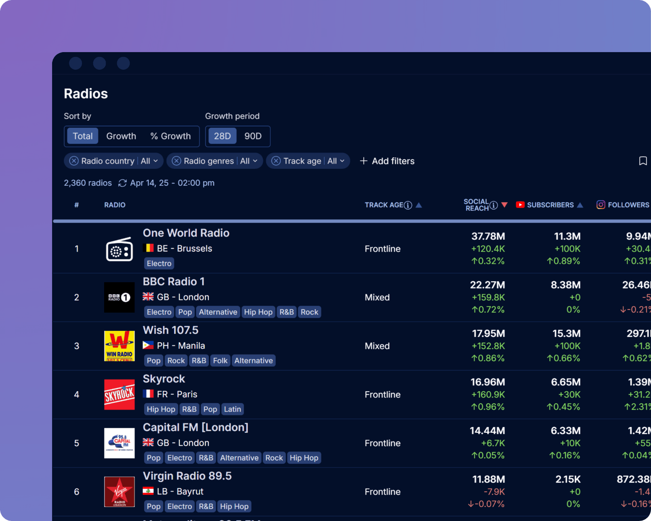The width and height of the screenshot is (651, 521).
Task: Click the Skyrock station logo thumbnail
Action: coord(119,395)
